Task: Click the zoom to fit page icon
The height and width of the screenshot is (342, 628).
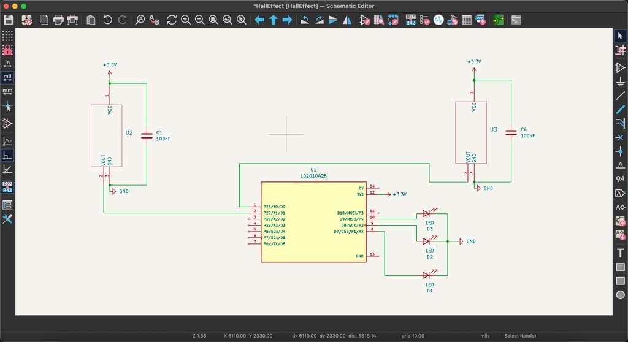Action: (x=213, y=20)
